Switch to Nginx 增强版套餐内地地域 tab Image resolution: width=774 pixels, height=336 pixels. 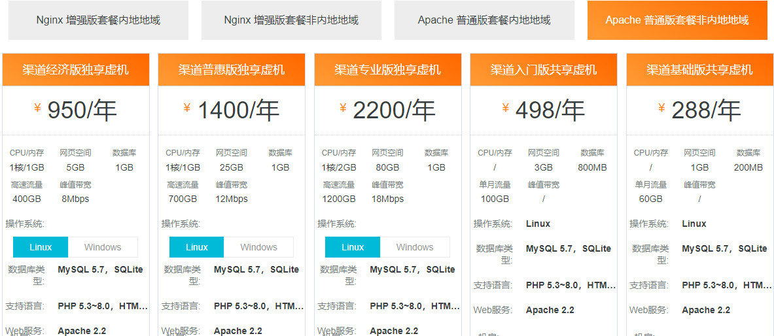[98, 20]
